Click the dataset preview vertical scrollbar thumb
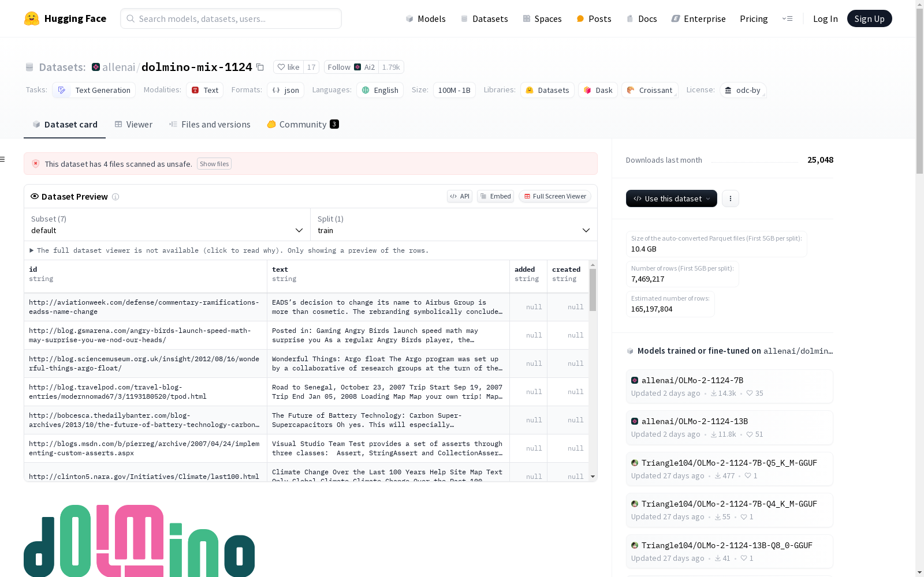The image size is (924, 577). pos(593,290)
